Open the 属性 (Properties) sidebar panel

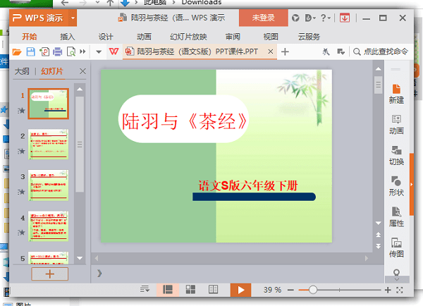pyautogui.click(x=396, y=216)
